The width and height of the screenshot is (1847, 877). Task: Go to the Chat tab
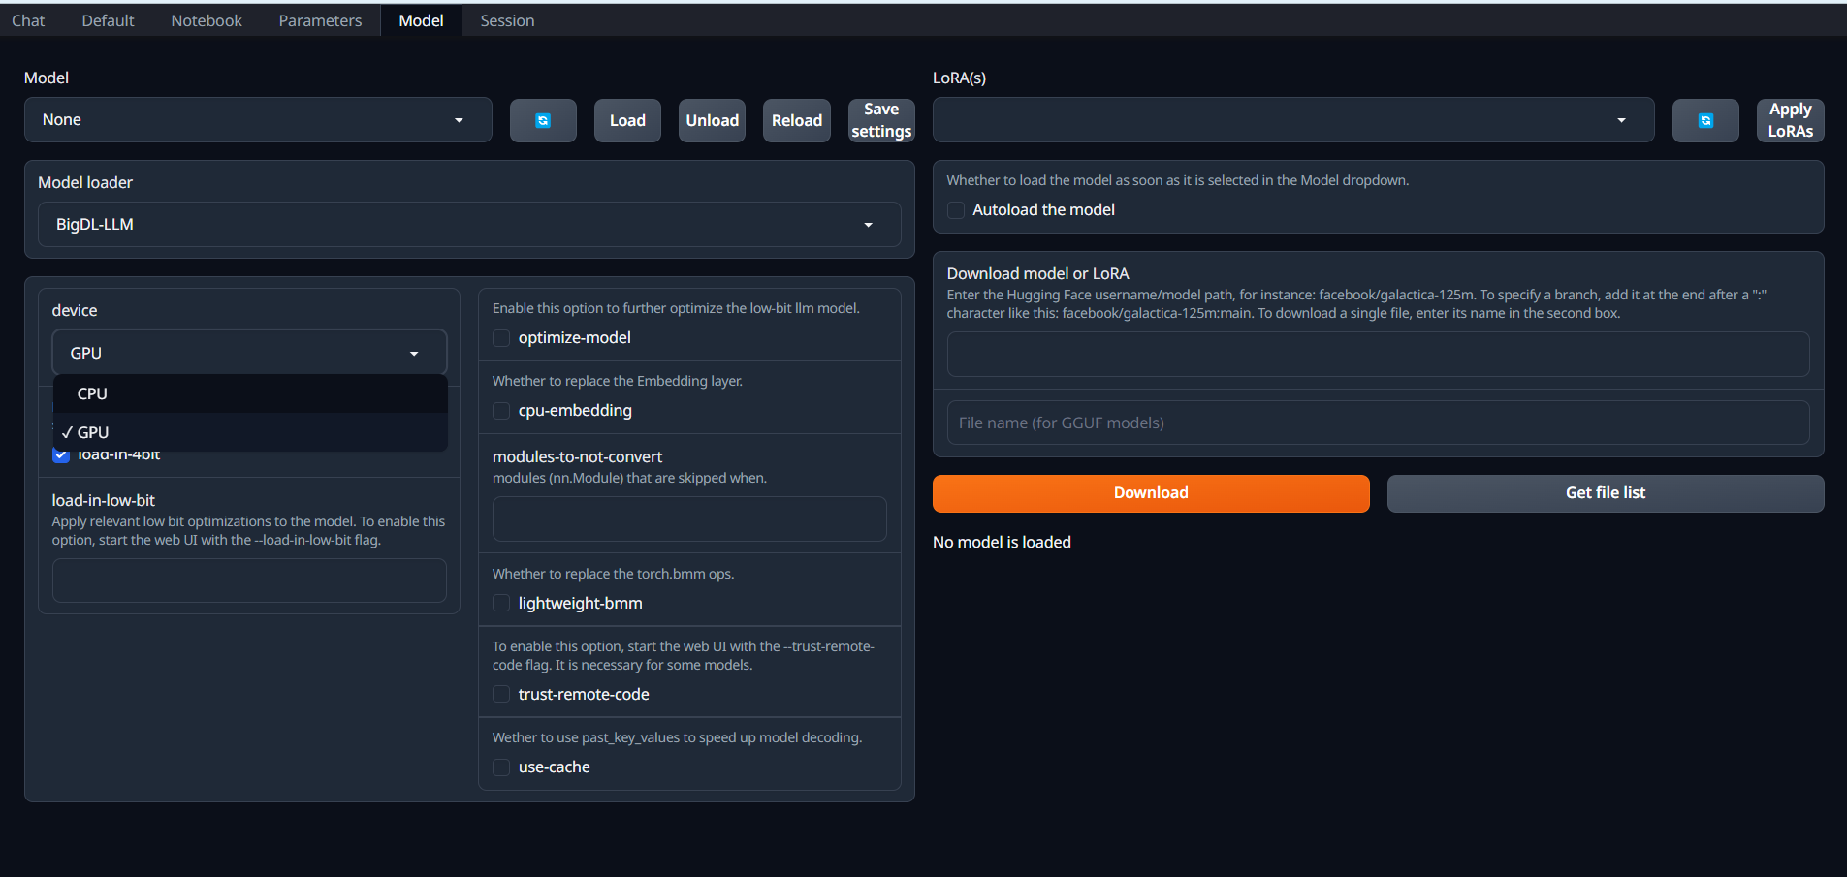(x=28, y=20)
